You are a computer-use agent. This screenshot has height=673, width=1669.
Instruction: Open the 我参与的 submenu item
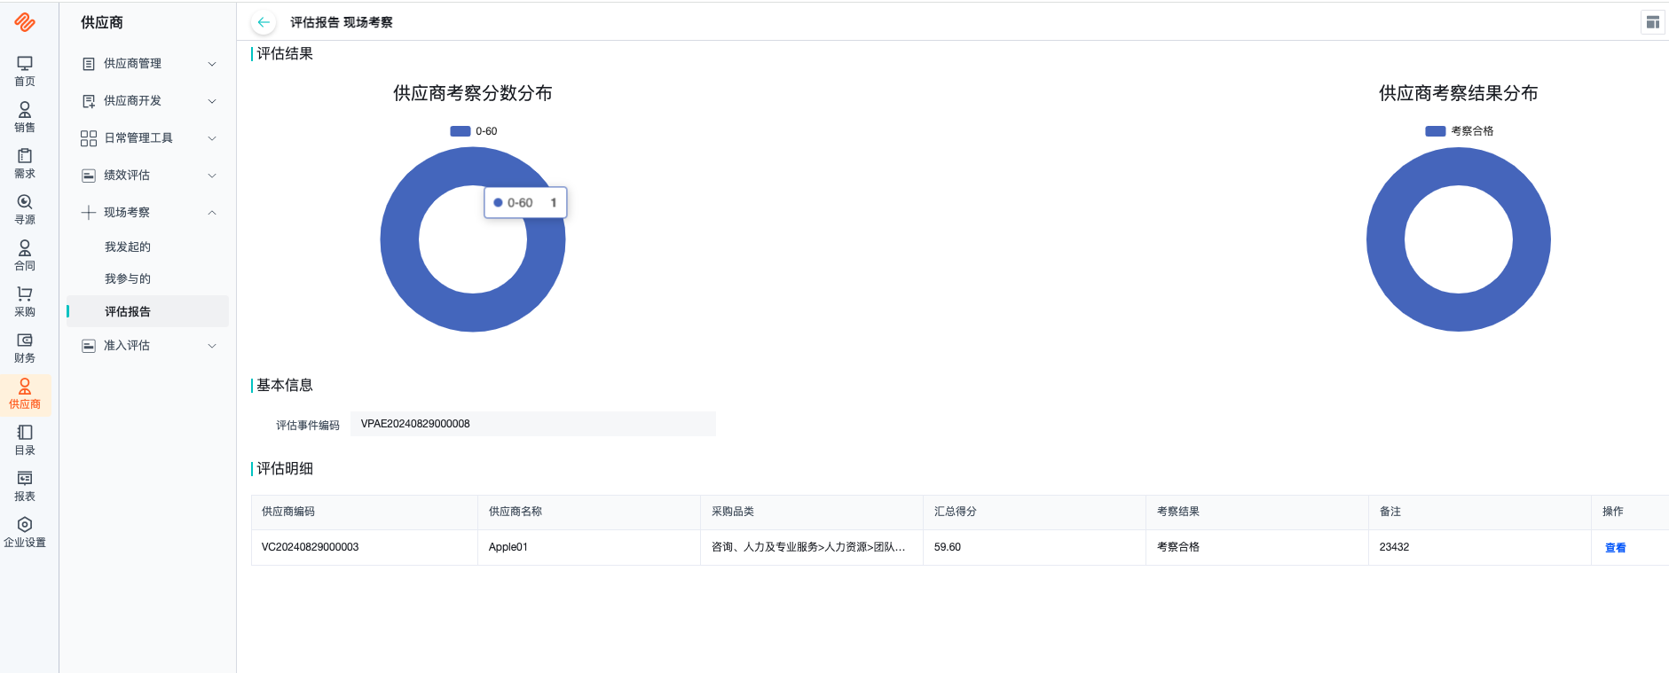(x=128, y=278)
